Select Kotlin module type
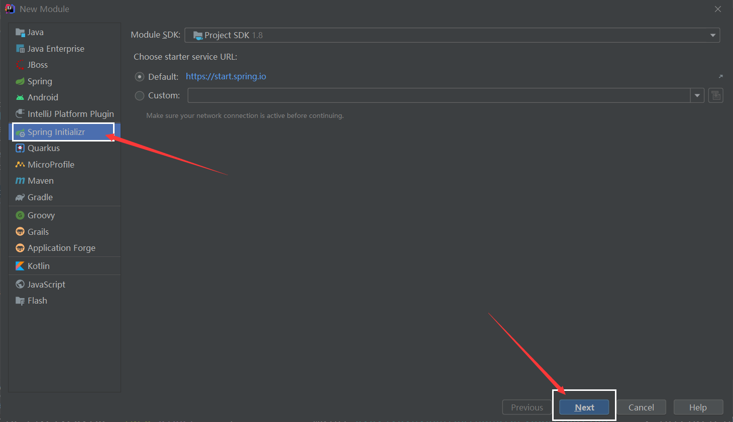The height and width of the screenshot is (422, 733). point(65,266)
